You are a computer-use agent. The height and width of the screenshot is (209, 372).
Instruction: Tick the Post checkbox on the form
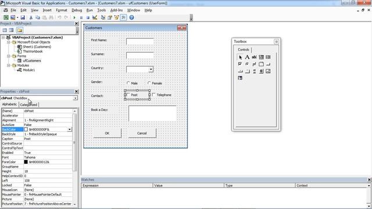[128, 95]
